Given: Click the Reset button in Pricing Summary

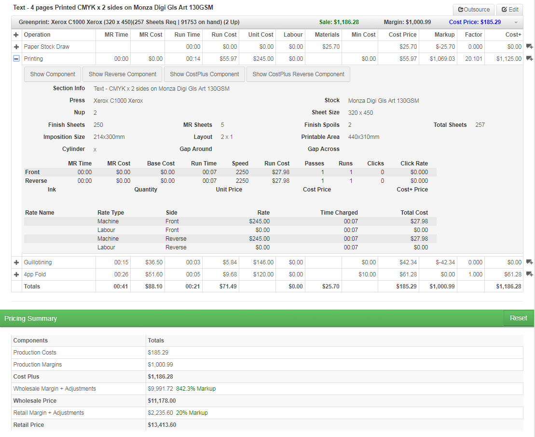Looking at the screenshot, I should pyautogui.click(x=518, y=318).
